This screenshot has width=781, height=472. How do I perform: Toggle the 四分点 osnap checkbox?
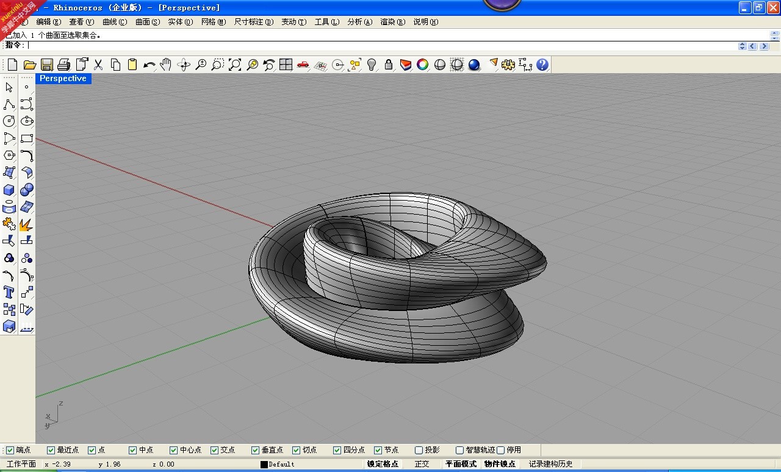point(337,450)
